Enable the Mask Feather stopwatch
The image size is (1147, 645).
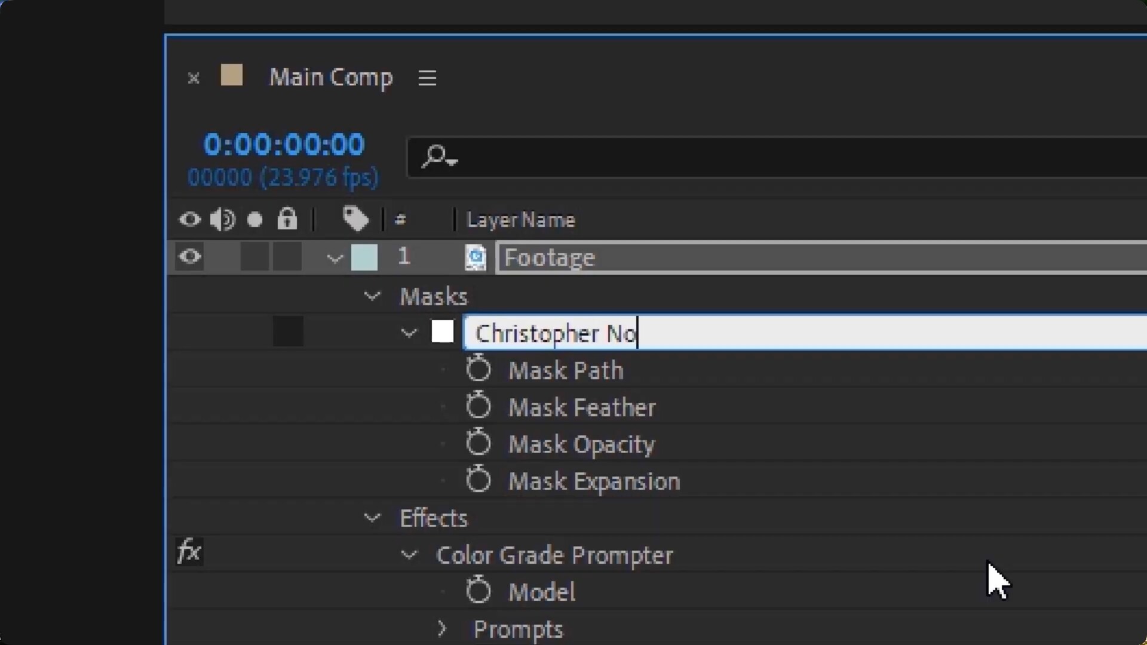pos(479,407)
